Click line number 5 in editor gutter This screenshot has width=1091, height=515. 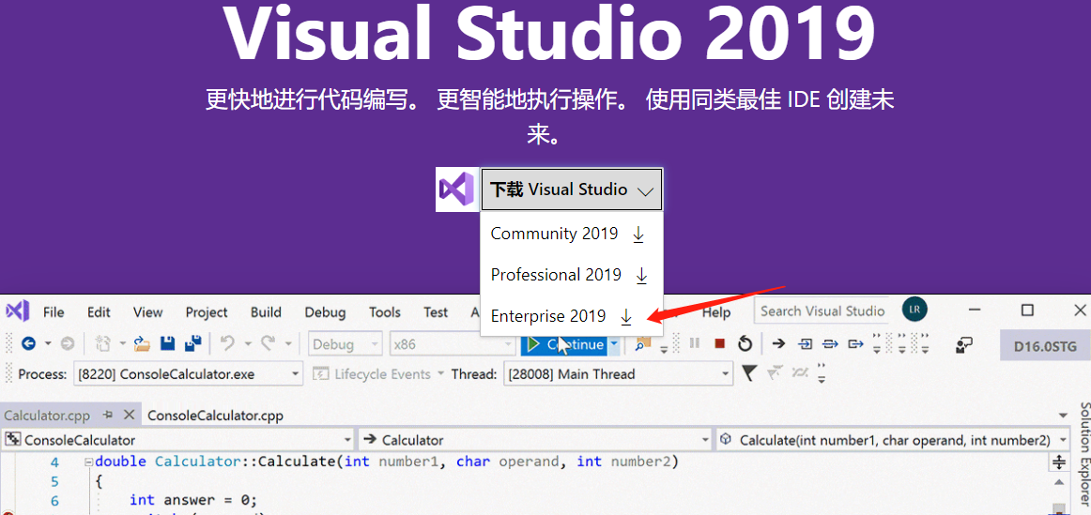click(x=55, y=481)
